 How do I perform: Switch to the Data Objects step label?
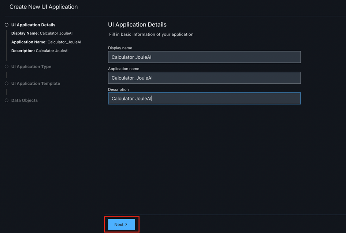click(x=25, y=100)
